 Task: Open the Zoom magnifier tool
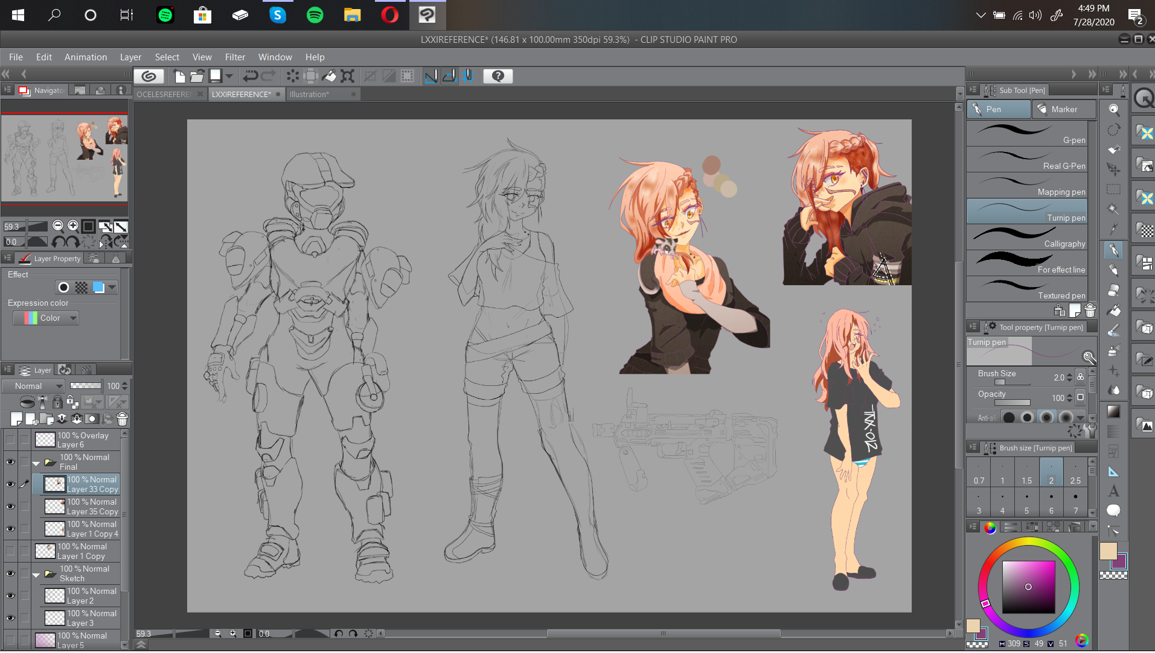(x=1114, y=110)
